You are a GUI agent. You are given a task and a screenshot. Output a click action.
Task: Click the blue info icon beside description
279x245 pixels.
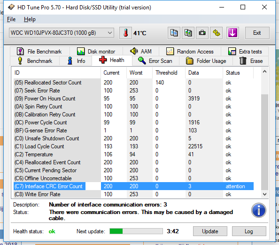(x=259, y=210)
